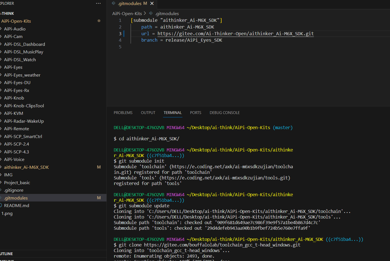Close the .gitmodules editor tab
The height and width of the screenshot is (261, 390).
[152, 3]
